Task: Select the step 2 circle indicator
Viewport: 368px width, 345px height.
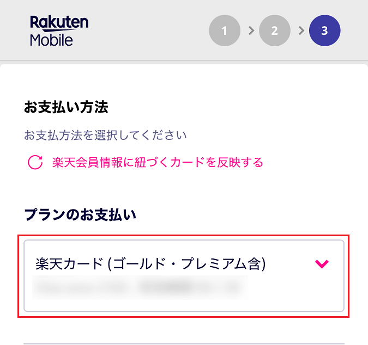Action: click(275, 30)
